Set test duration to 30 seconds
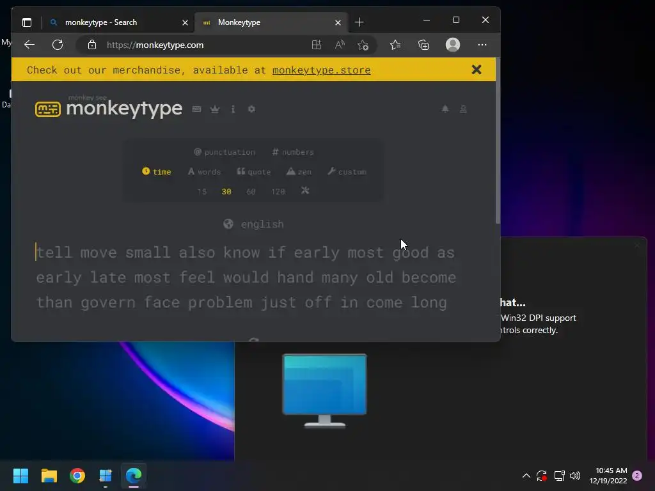Viewport: 655px width, 491px height. tap(226, 192)
